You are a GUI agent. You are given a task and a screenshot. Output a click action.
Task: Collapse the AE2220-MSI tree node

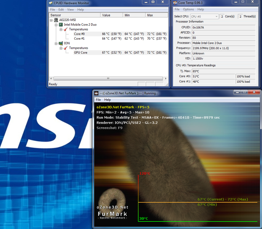pos(51,20)
